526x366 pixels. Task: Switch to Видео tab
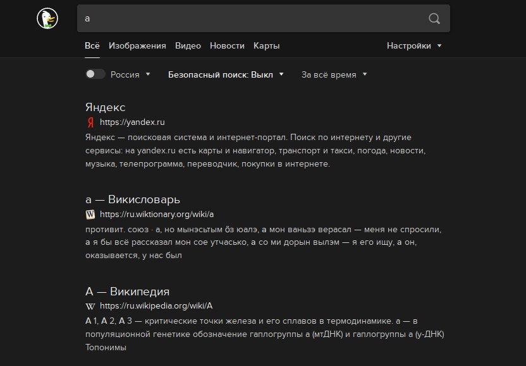188,45
